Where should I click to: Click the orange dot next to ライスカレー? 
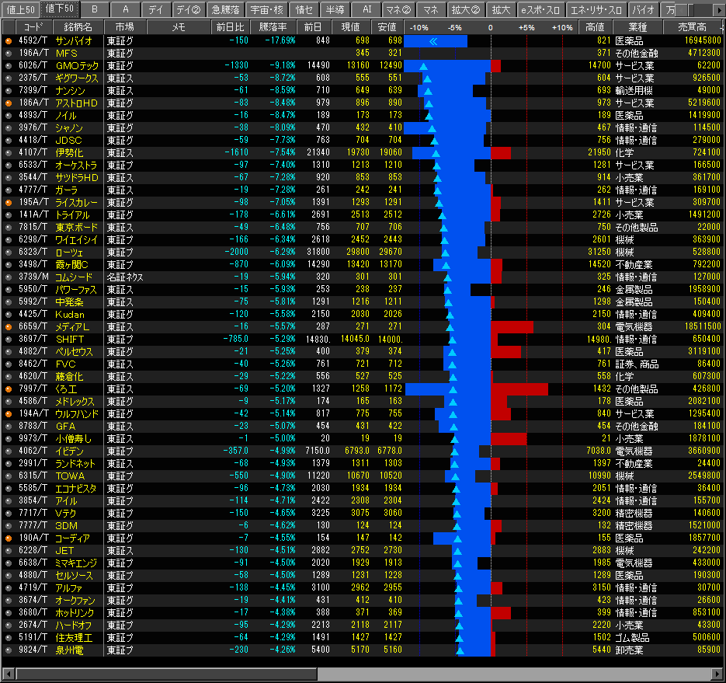point(9,202)
